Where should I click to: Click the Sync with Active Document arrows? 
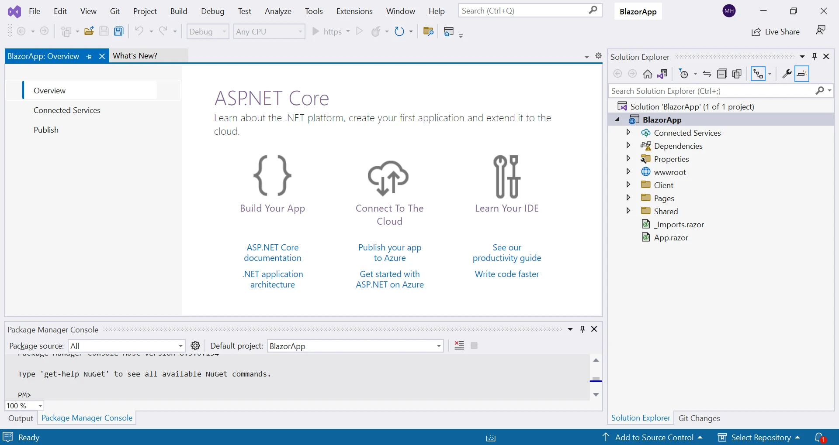point(707,74)
